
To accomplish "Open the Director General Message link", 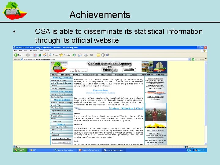I will click(x=62, y=103).
